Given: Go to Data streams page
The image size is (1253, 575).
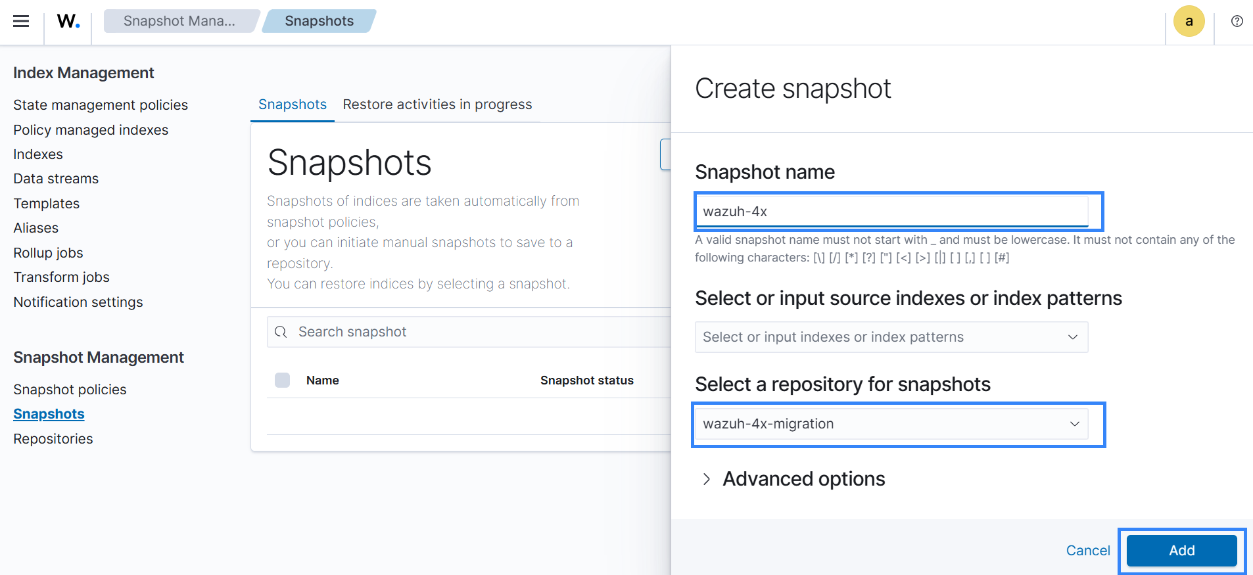Looking at the screenshot, I should point(56,179).
